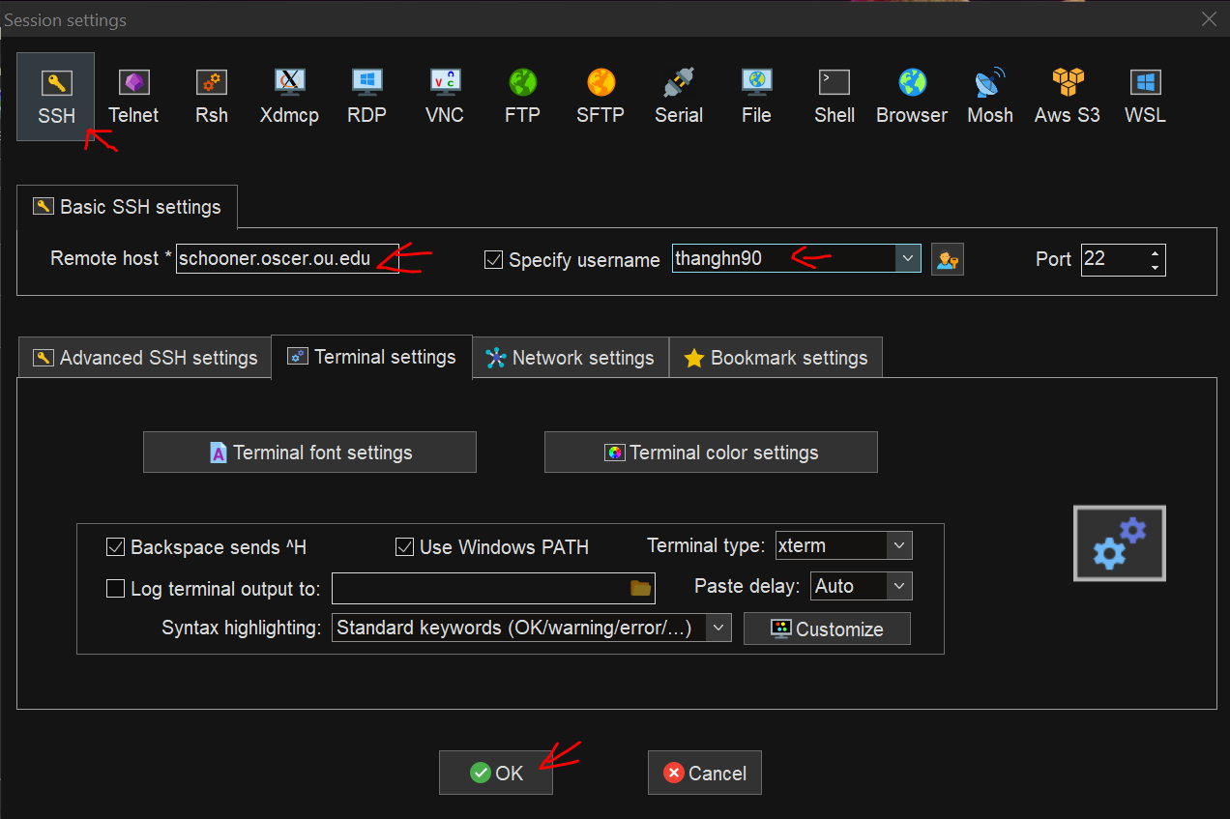
Task: Open the Aws S3 session type
Action: tap(1067, 94)
